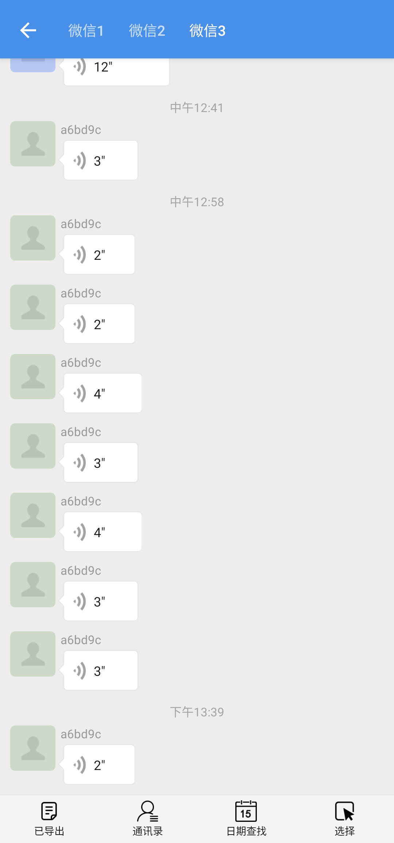Tap the a6bd9c name above the 下午13:39 message
Viewport: 394px width, 843px height.
(x=81, y=734)
